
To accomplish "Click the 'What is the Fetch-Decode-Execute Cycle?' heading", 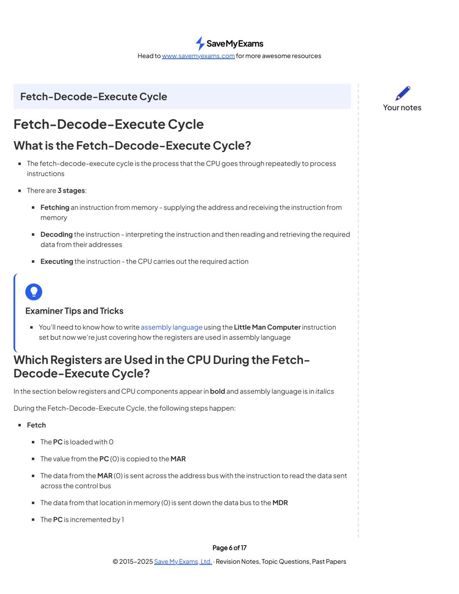I will click(132, 145).
